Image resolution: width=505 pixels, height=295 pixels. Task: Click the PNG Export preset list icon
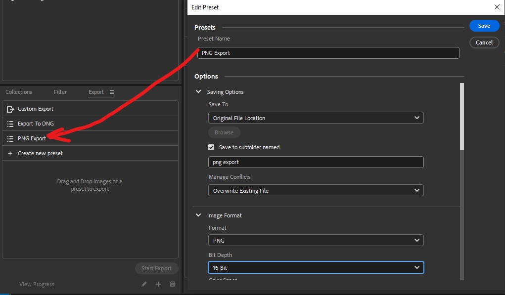click(9, 139)
